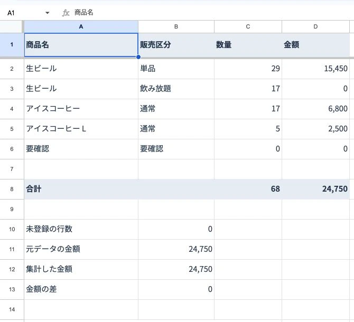Select the 単品 cell
This screenshot has height=322, width=354.
tap(176, 69)
